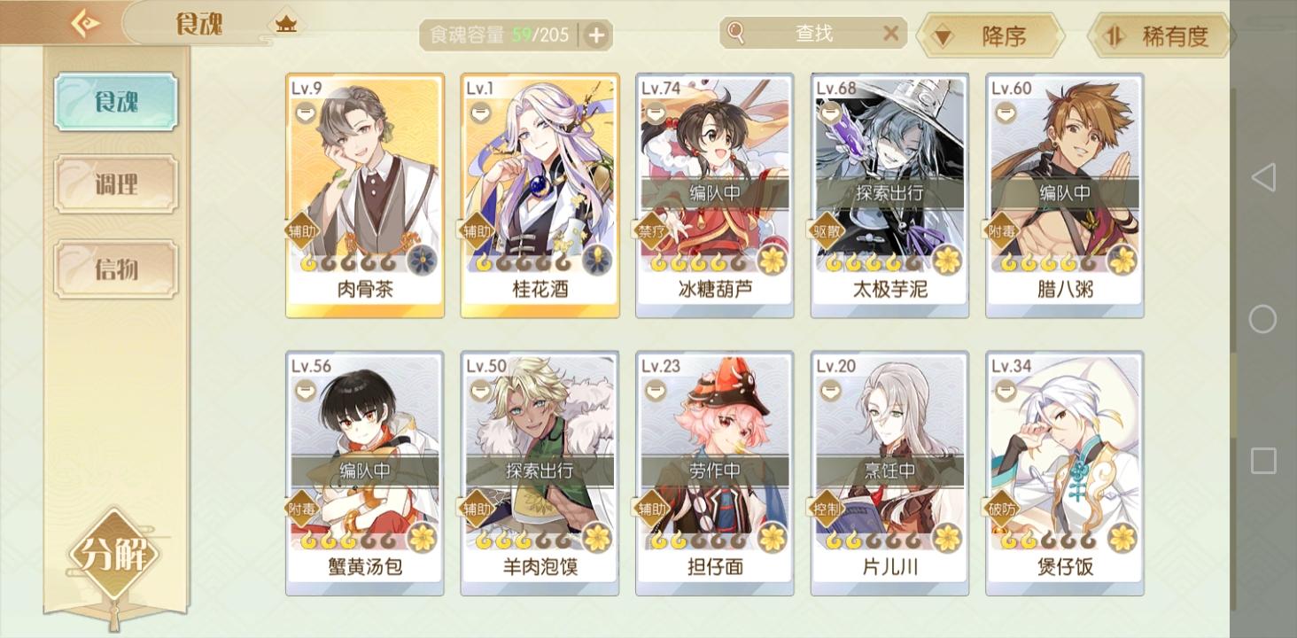Open 太极芋泥 character card
Viewport: 1297px width, 638px height.
coord(890,196)
